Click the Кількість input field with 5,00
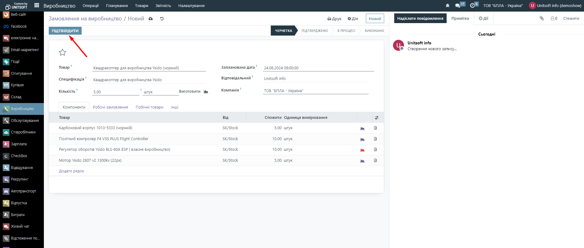 (x=115, y=92)
